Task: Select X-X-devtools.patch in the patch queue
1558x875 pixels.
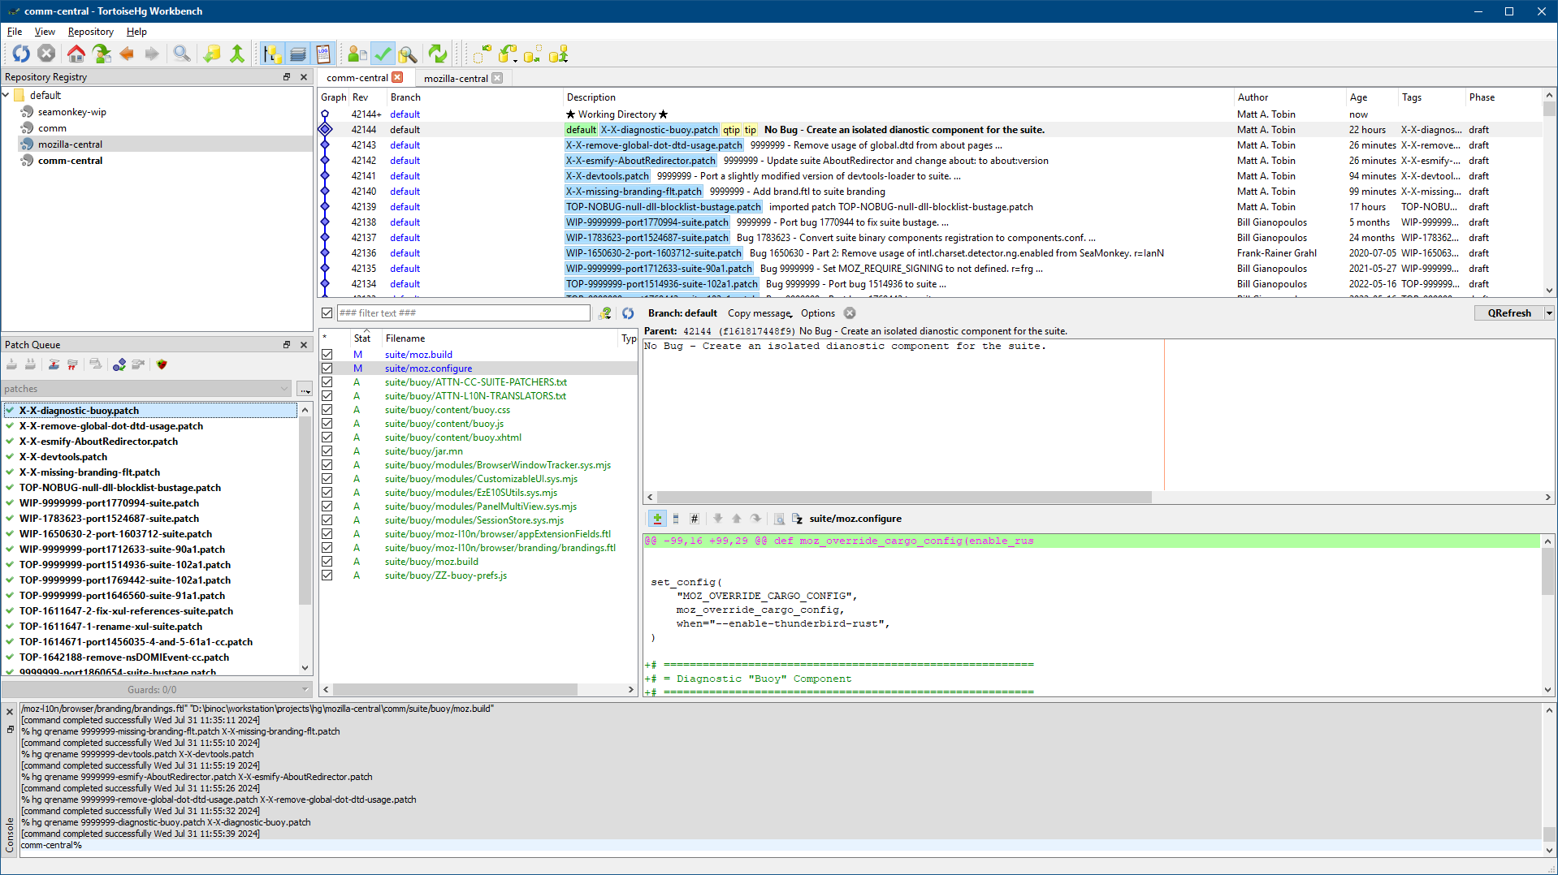Action: [x=63, y=457]
